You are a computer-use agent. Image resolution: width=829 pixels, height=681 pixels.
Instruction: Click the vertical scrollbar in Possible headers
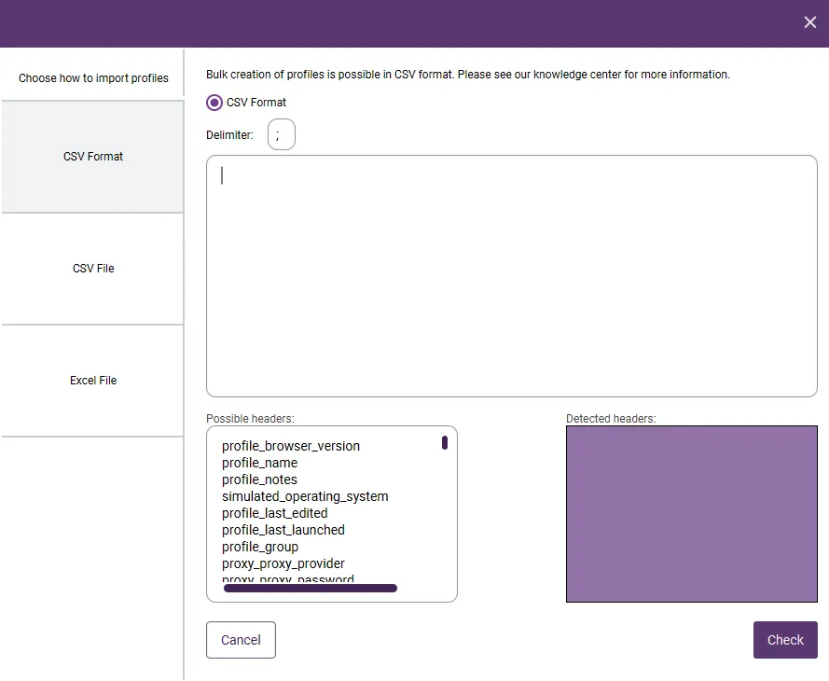445,441
